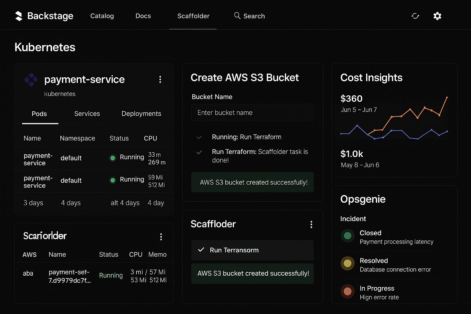Open Scariorlder card three-dot menu

click(x=161, y=236)
